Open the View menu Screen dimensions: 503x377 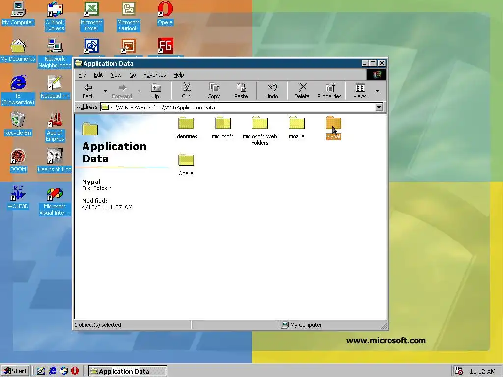pyautogui.click(x=116, y=75)
